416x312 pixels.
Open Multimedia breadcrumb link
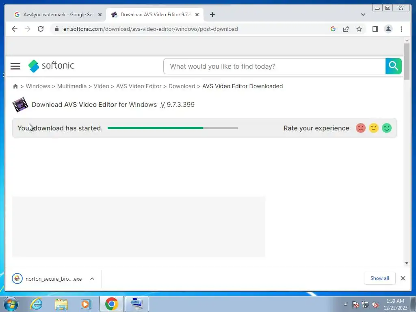pos(72,86)
